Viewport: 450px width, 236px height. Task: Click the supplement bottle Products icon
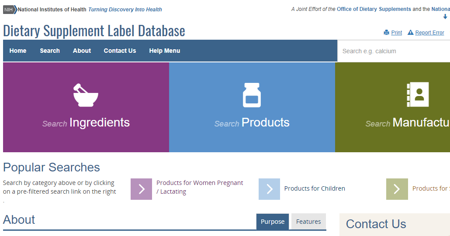pyautogui.click(x=252, y=95)
